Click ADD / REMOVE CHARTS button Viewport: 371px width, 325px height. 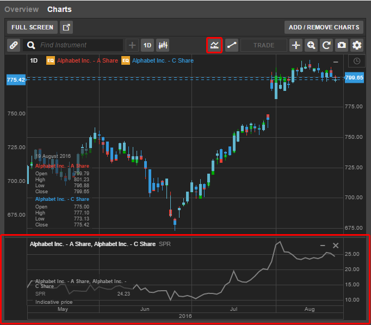tap(324, 27)
